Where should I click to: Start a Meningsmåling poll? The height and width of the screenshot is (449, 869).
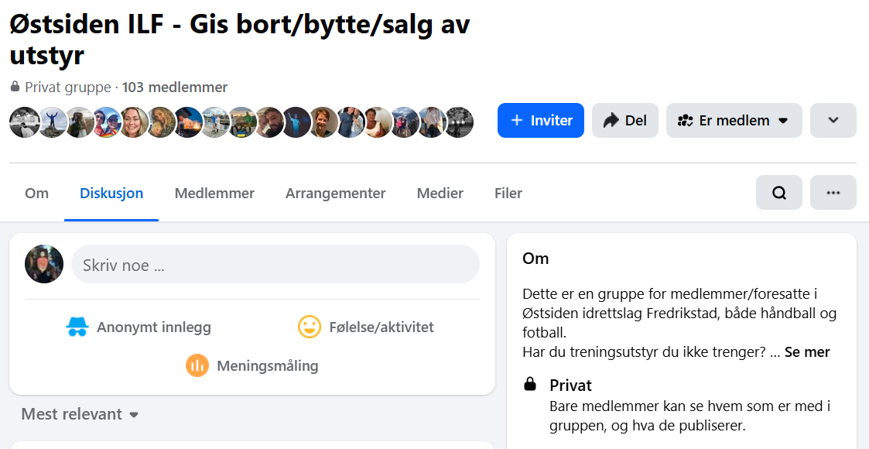[252, 365]
